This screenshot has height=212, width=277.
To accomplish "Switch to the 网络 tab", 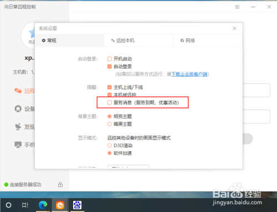I will pyautogui.click(x=208, y=40).
